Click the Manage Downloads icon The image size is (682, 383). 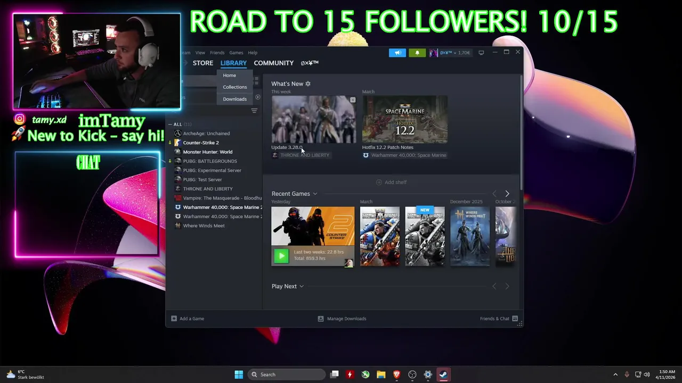coord(320,319)
